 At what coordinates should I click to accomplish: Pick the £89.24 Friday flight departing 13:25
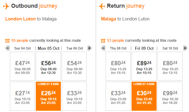tap(144, 66)
